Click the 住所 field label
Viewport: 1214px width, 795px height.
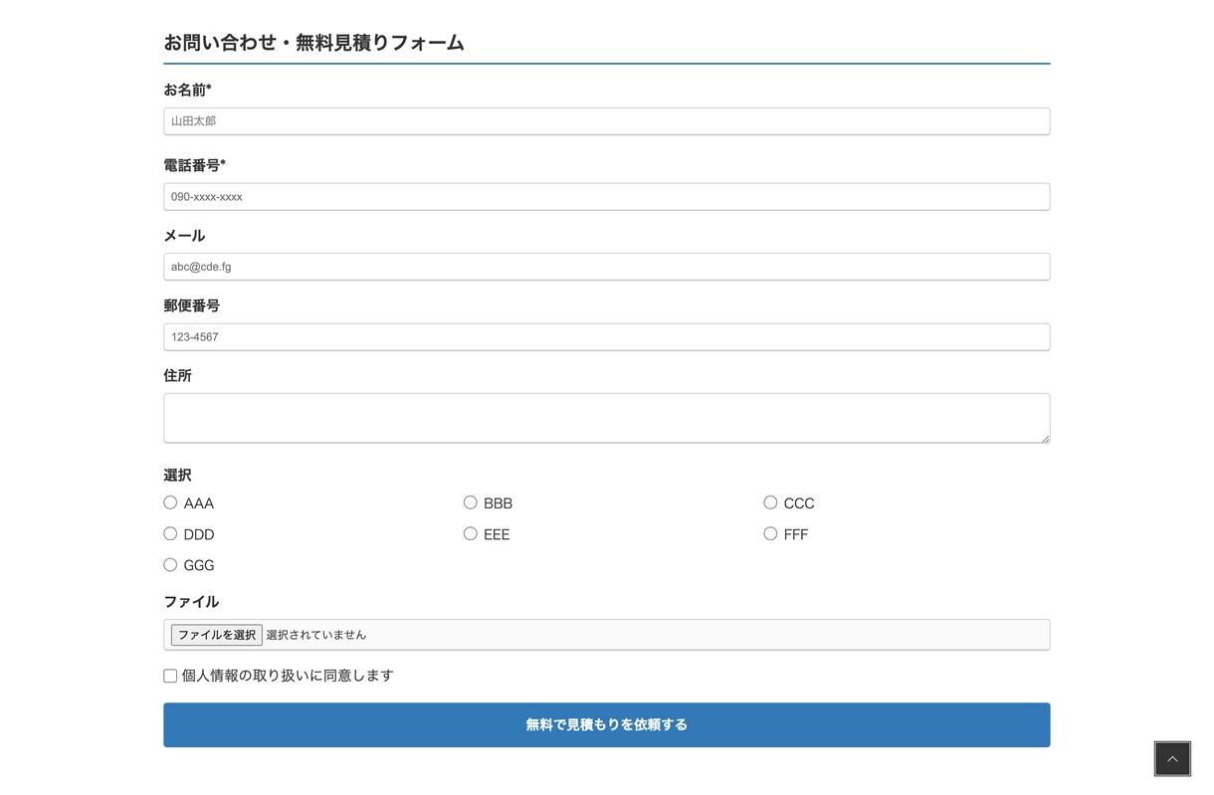[x=177, y=375]
